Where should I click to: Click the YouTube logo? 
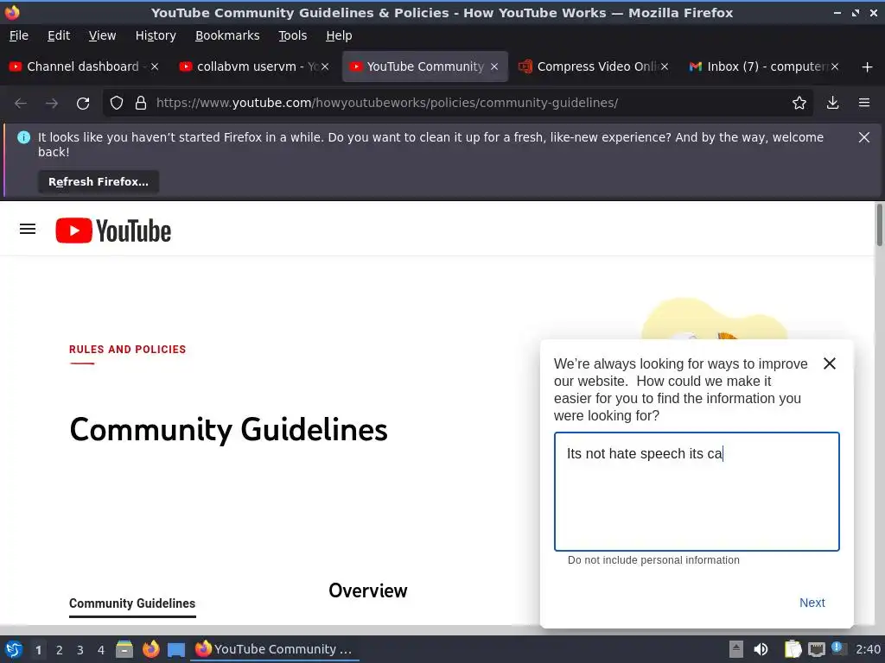(113, 230)
